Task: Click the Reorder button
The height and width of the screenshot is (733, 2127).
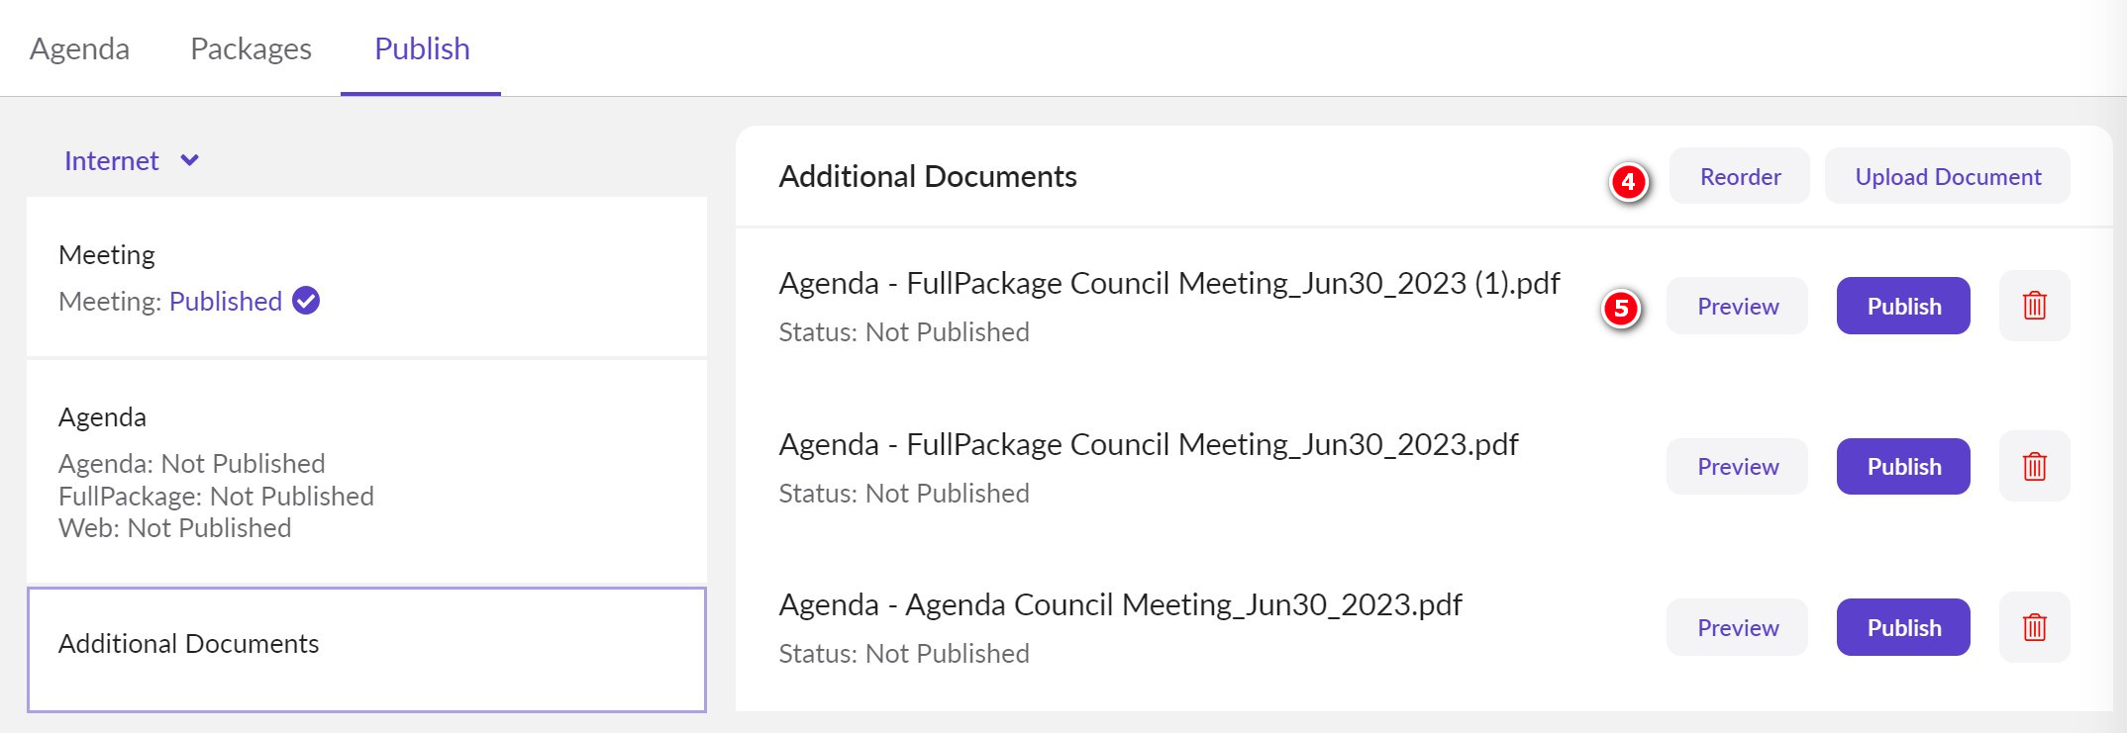Action: pos(1740,176)
